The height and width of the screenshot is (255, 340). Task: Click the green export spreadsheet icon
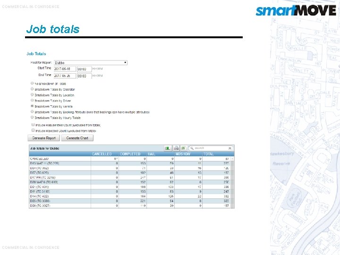tap(183, 148)
